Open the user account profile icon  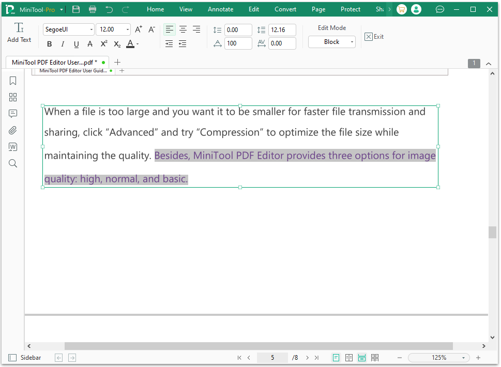pos(416,10)
